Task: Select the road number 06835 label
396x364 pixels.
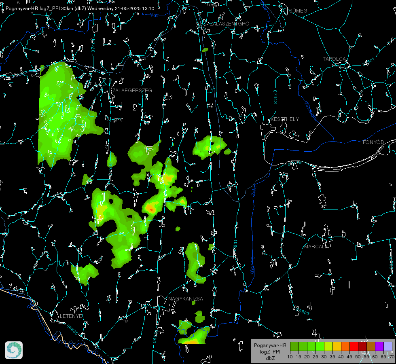Action: point(72,330)
